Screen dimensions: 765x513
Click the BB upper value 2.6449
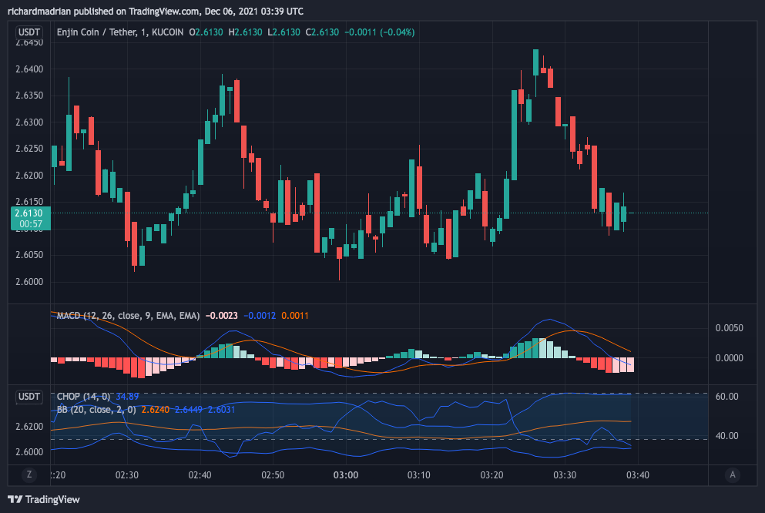click(189, 410)
